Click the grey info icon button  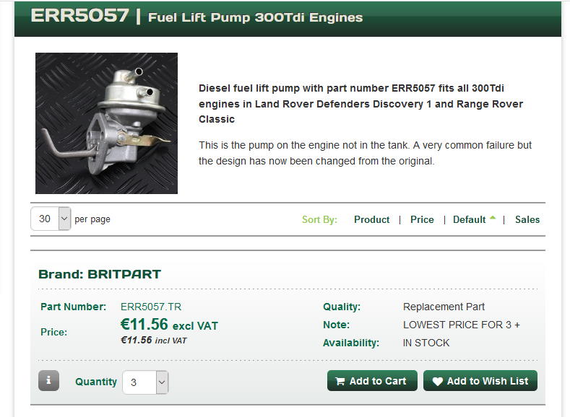48,380
